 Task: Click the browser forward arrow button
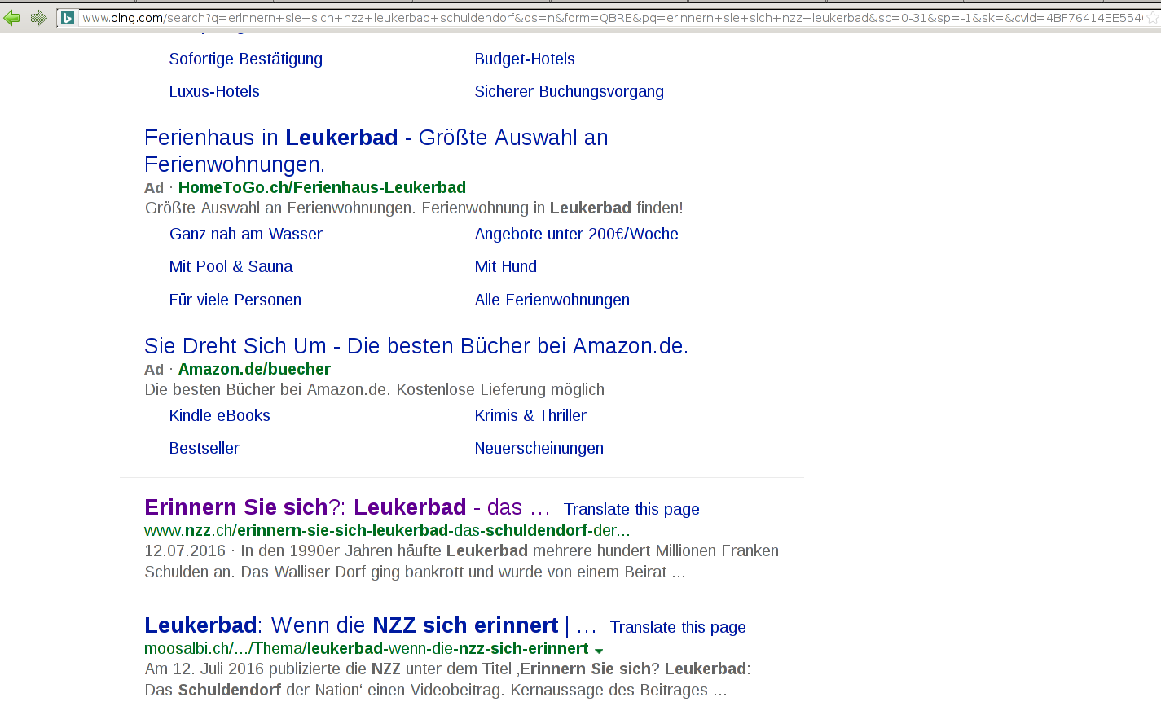(x=38, y=17)
